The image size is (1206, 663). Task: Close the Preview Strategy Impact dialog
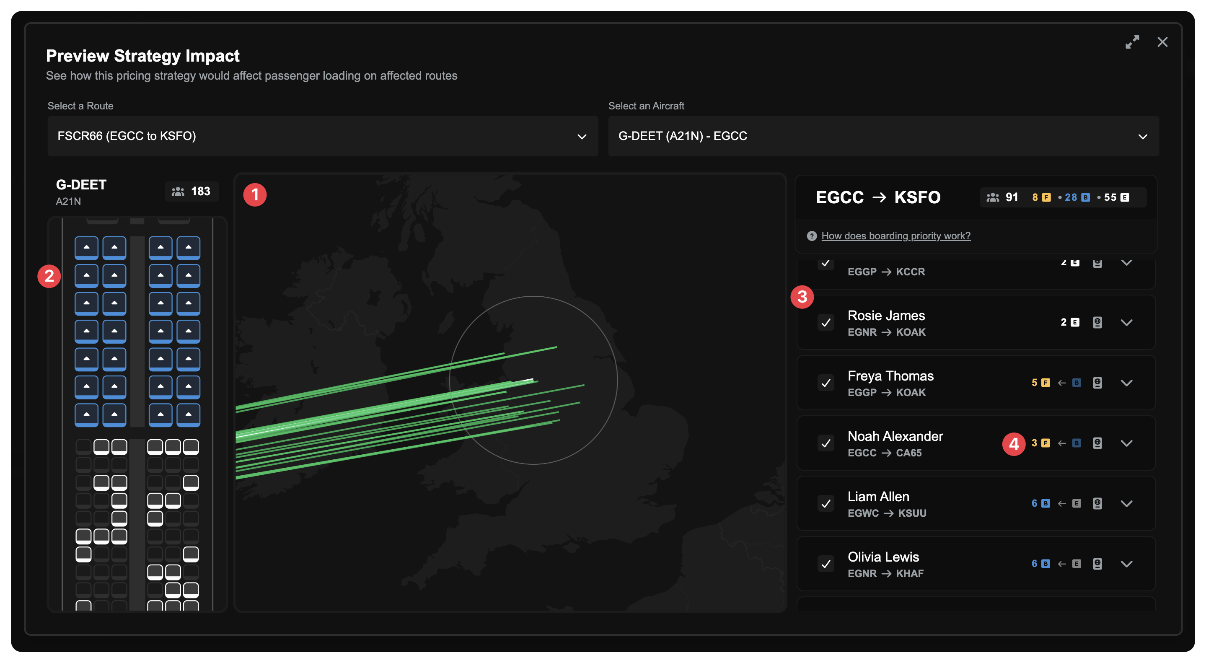point(1162,42)
